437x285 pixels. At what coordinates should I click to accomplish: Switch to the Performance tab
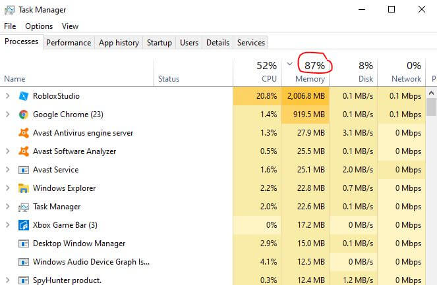click(69, 43)
